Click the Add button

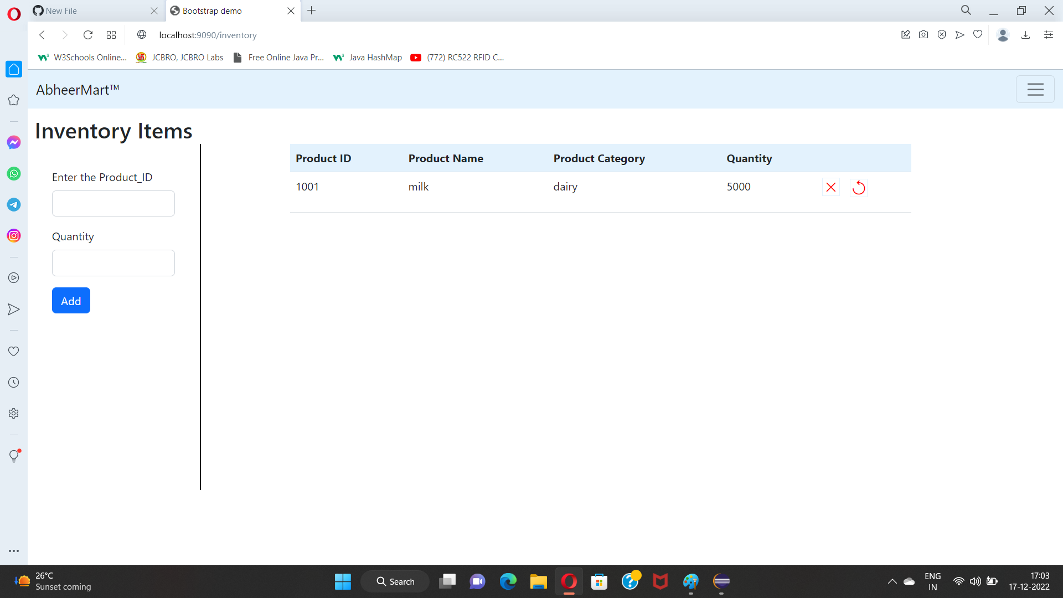[70, 300]
